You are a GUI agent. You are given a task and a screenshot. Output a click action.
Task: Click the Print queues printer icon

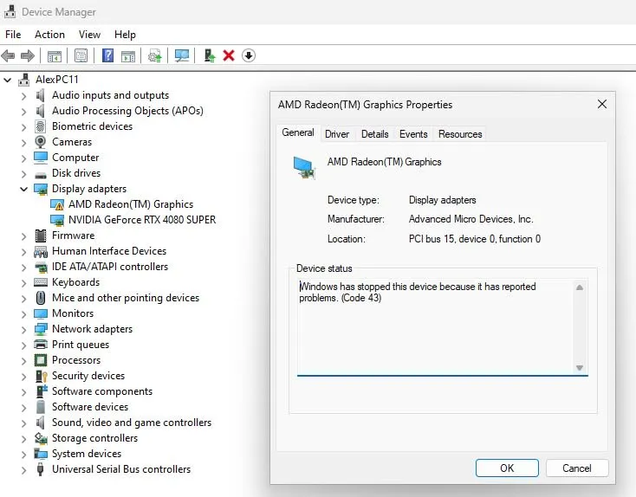[41, 345]
